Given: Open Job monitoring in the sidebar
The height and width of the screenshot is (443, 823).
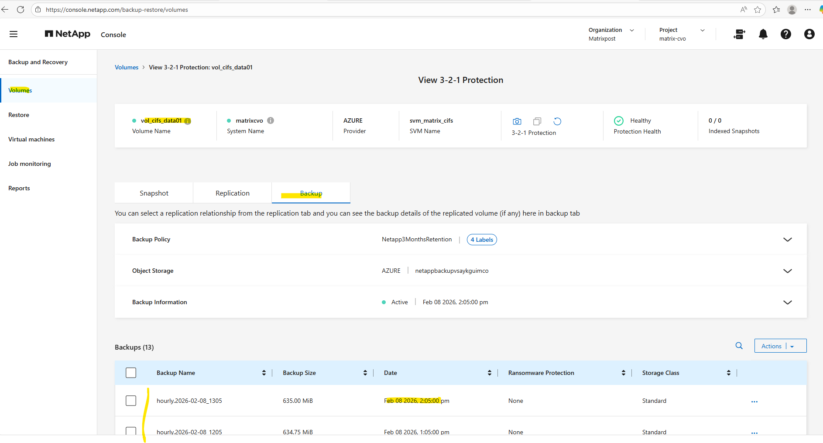Looking at the screenshot, I should [30, 164].
